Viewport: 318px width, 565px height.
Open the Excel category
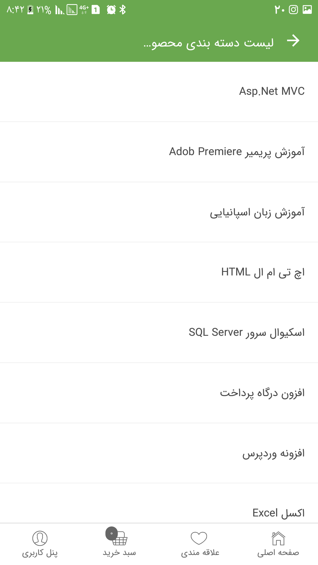coord(278,513)
